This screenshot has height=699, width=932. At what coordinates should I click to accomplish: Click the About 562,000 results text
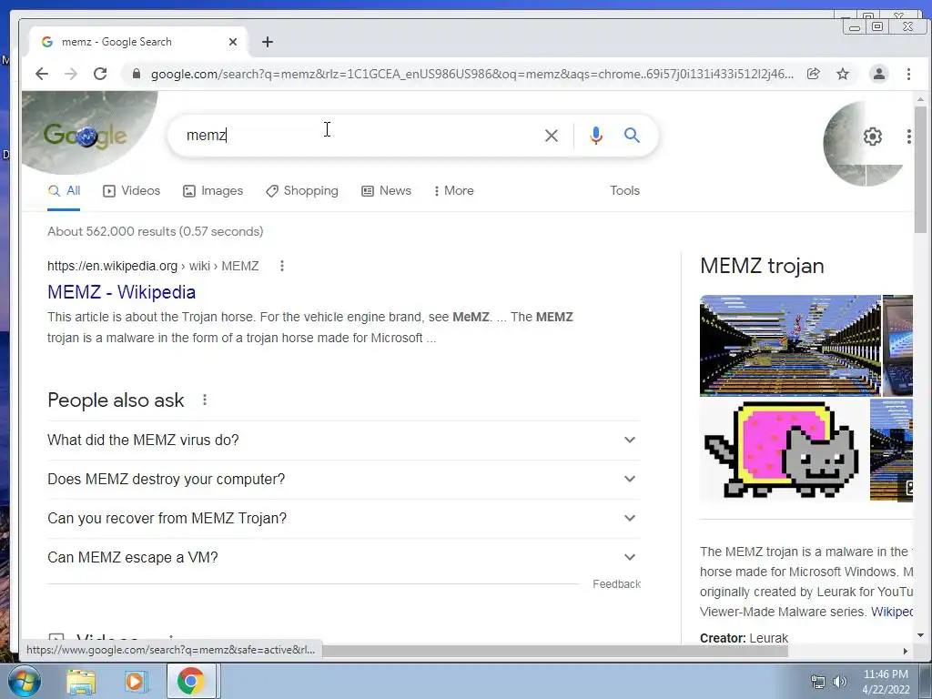pos(155,231)
